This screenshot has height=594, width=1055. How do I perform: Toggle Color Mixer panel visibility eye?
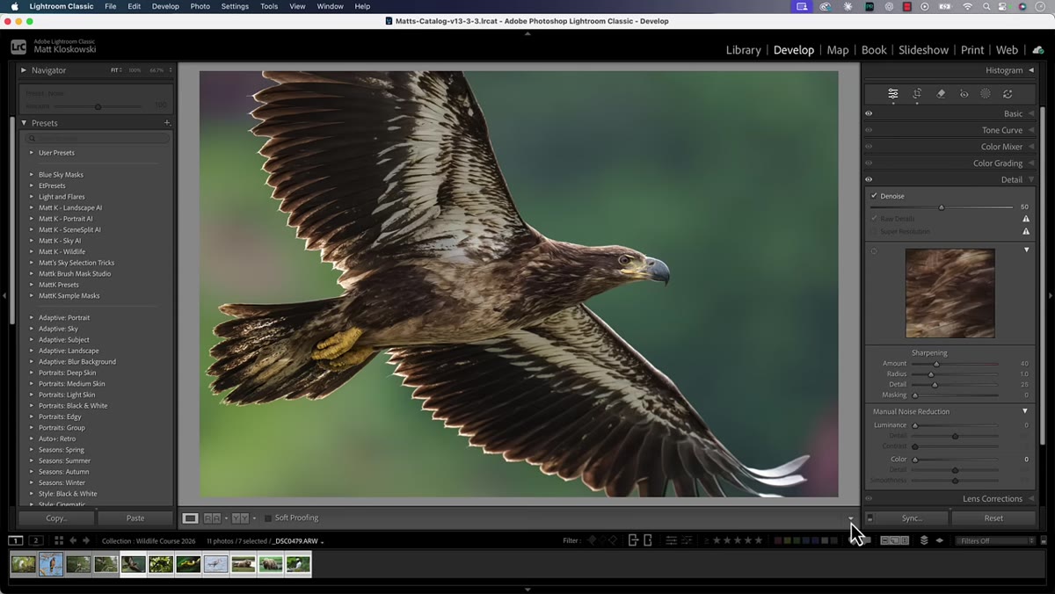click(869, 147)
